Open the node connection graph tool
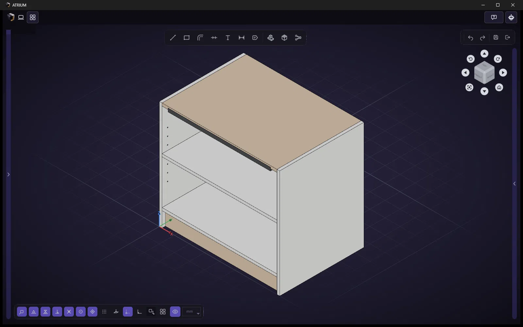This screenshot has height=327, width=523. coord(298,38)
